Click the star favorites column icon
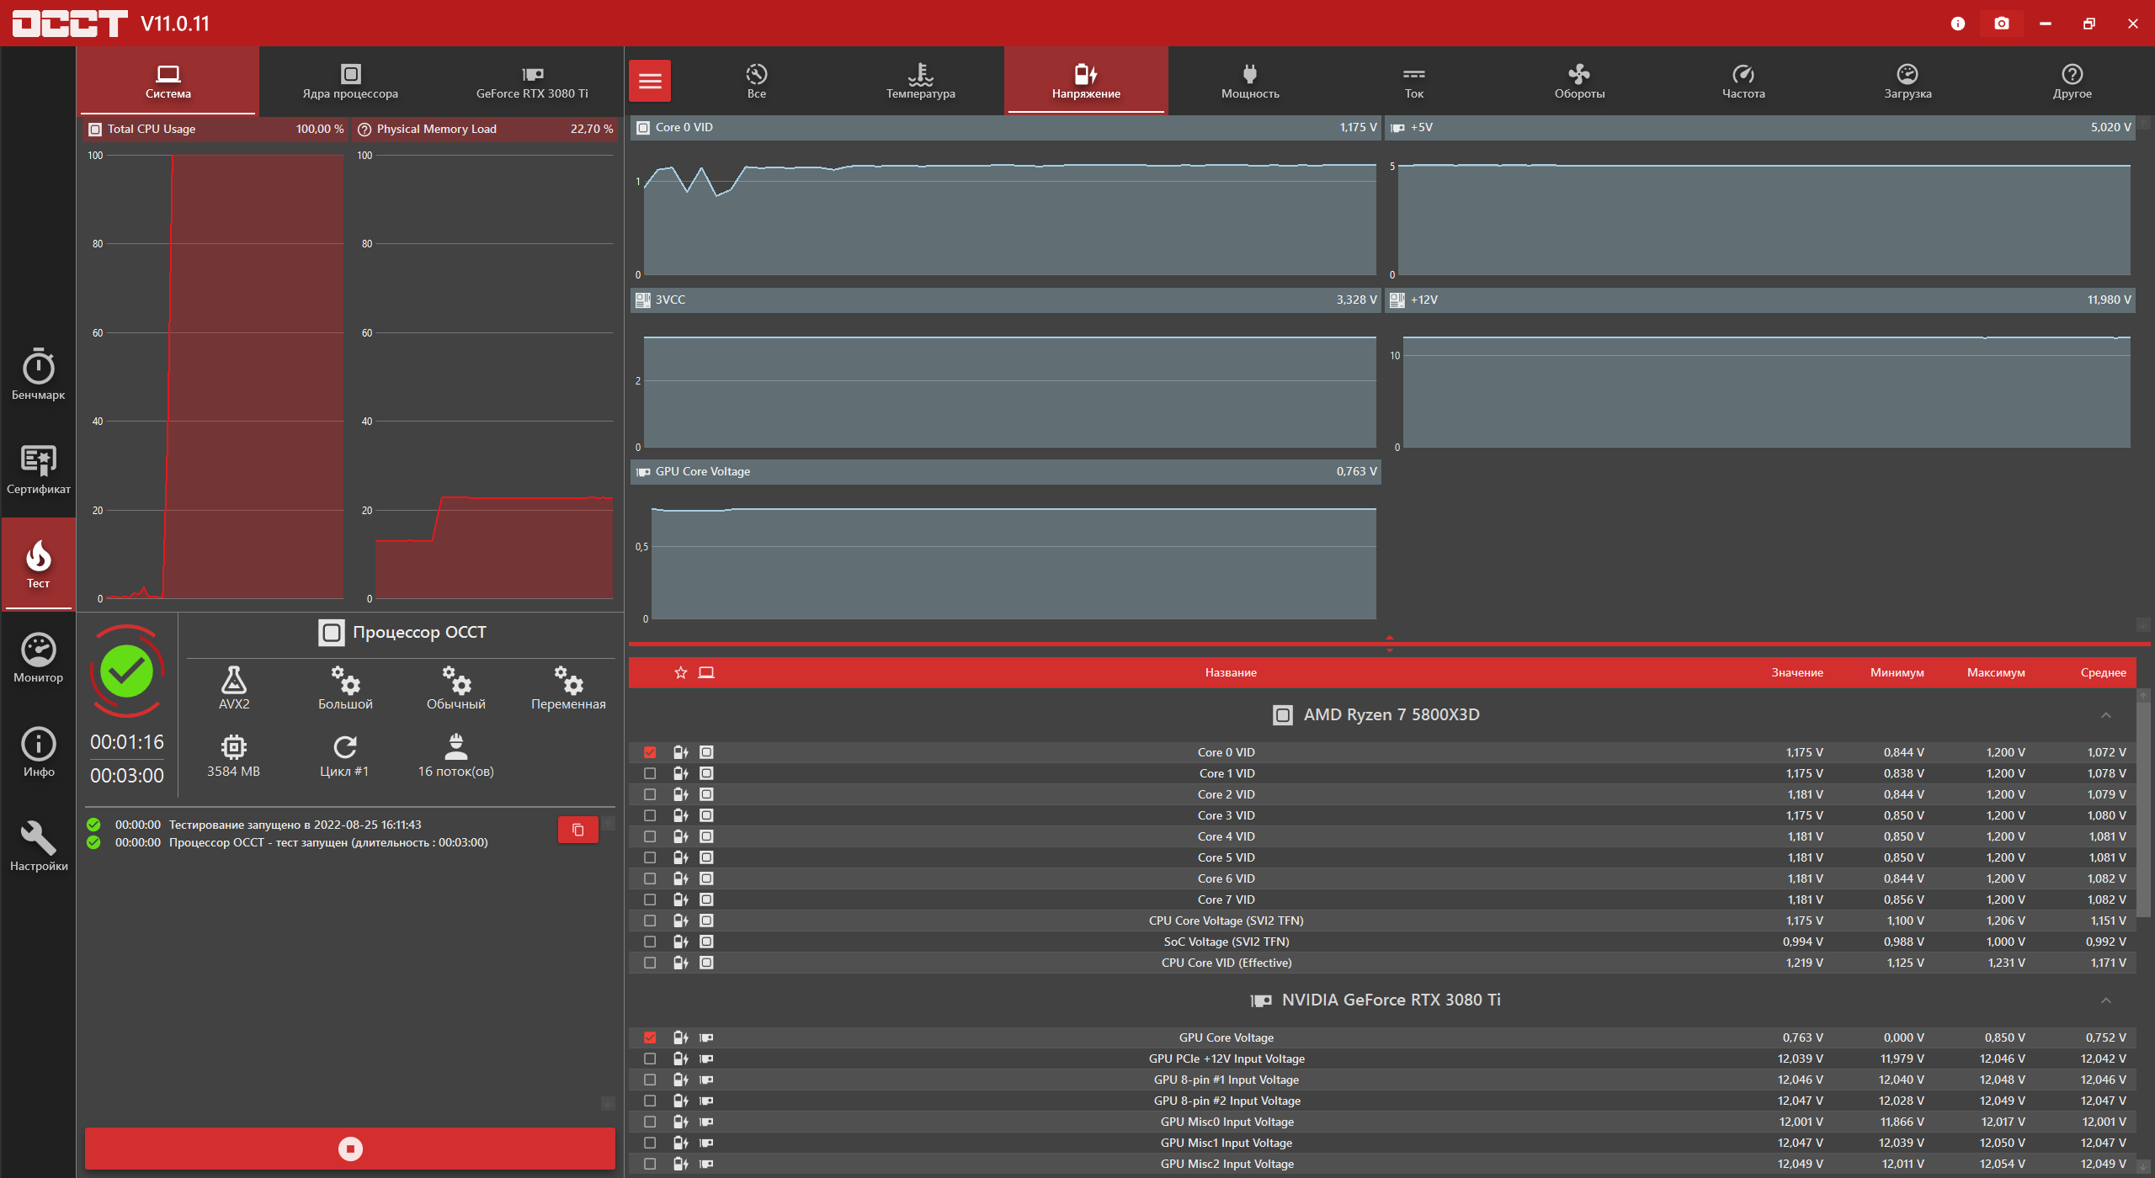The image size is (2155, 1178). pyautogui.click(x=680, y=672)
